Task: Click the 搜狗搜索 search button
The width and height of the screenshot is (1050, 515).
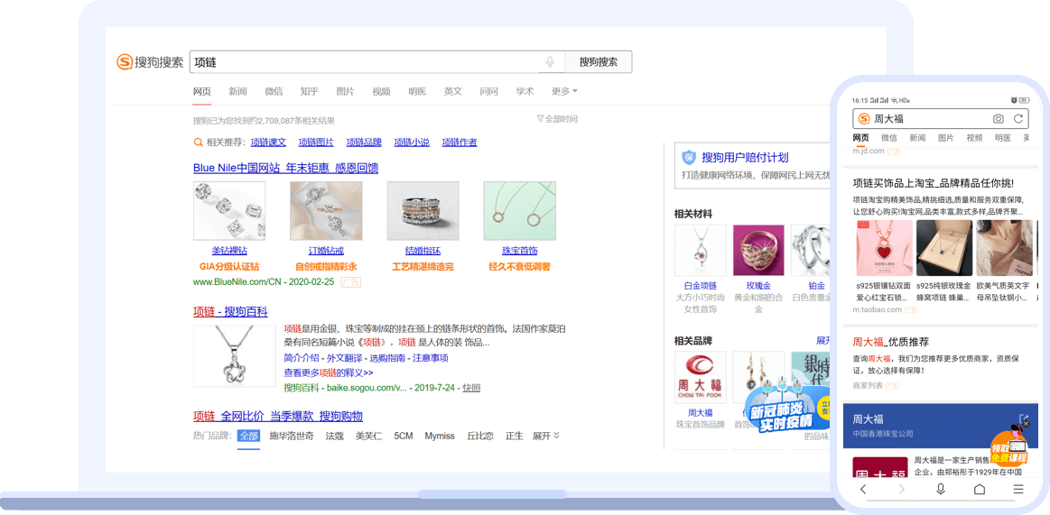Action: pos(599,62)
